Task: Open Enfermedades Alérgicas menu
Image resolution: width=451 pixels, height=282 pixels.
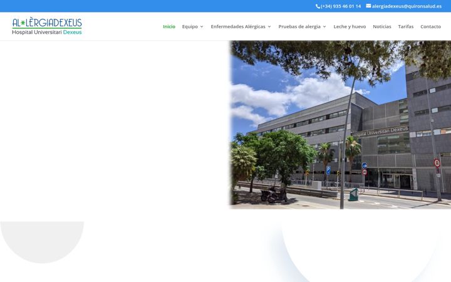Action: pos(238,26)
